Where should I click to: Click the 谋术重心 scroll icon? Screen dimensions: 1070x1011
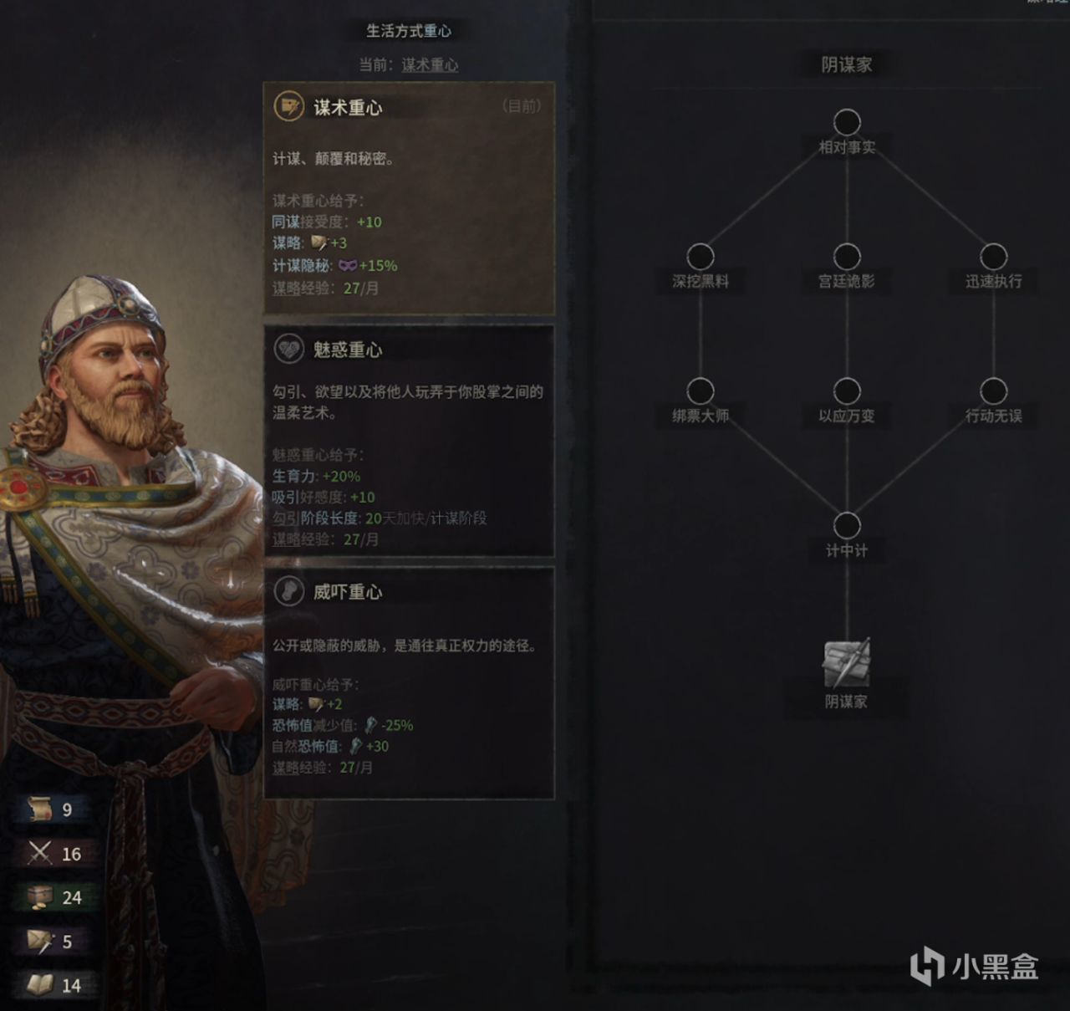tap(289, 107)
